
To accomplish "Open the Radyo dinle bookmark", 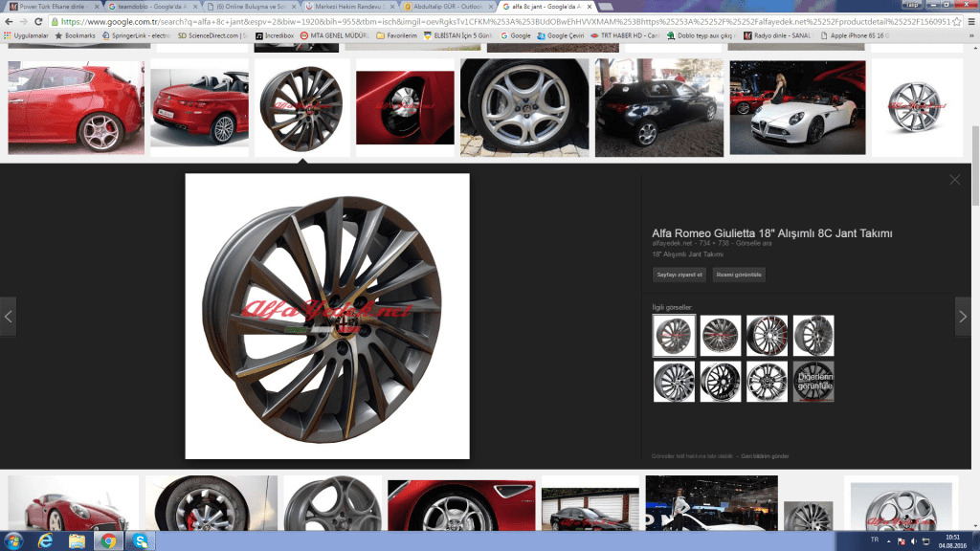I will [777, 35].
